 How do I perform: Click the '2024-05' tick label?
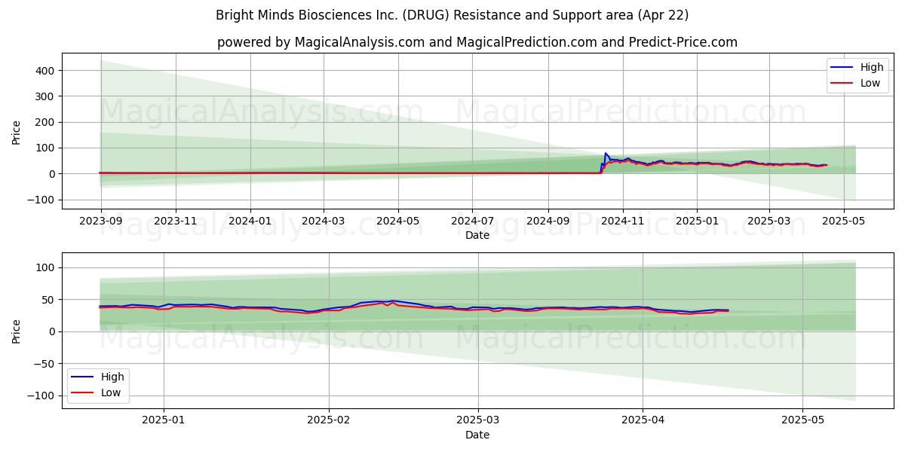397,220
